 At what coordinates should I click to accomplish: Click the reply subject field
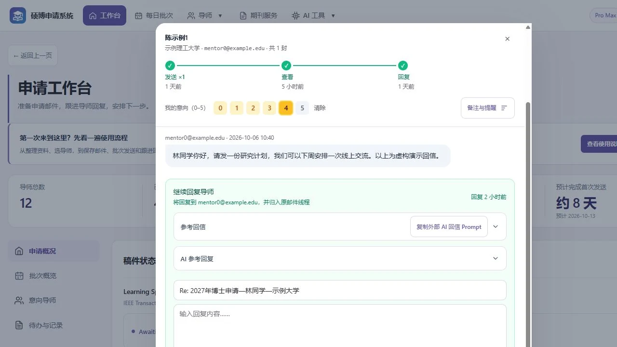(340, 290)
